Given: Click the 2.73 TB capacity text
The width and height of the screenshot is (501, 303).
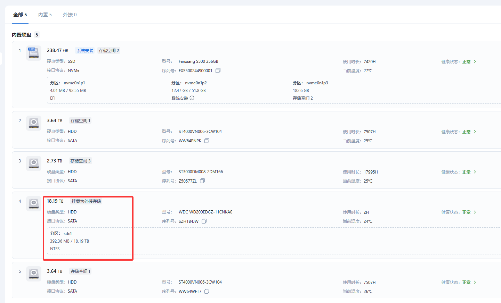Looking at the screenshot, I should pos(55,161).
